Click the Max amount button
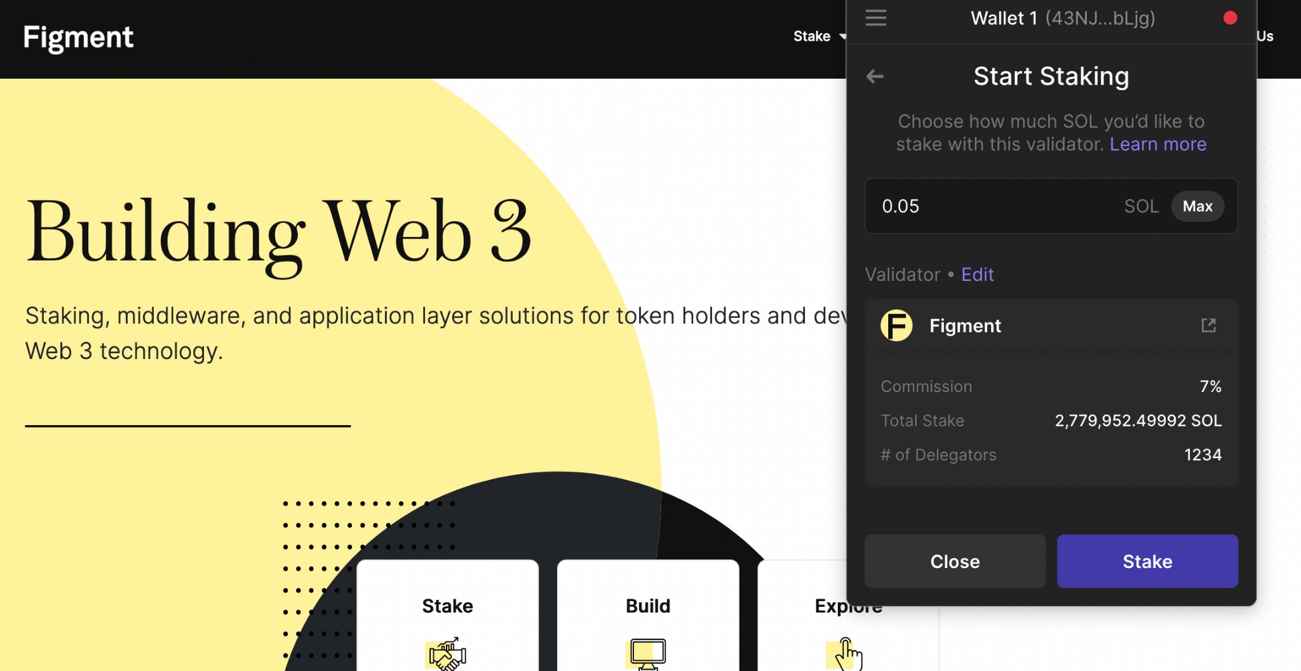This screenshot has width=1301, height=671. (x=1197, y=207)
